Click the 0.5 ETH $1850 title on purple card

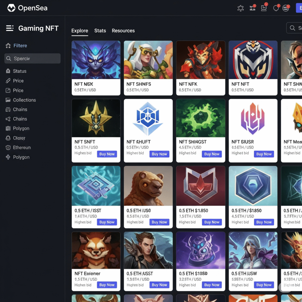coord(193,273)
